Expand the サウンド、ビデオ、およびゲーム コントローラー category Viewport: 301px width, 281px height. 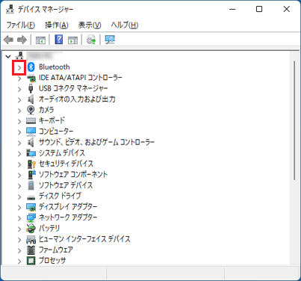tap(19, 143)
